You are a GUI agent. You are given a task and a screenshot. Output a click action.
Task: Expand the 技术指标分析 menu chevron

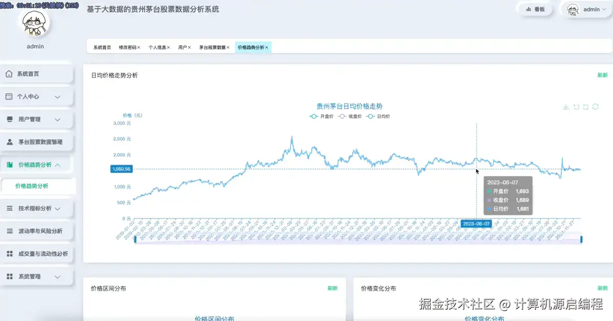[58, 208]
